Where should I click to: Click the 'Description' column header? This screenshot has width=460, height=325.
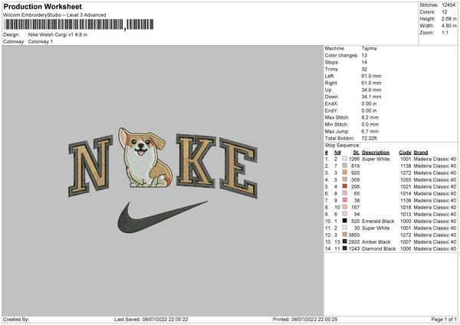coord(376,153)
